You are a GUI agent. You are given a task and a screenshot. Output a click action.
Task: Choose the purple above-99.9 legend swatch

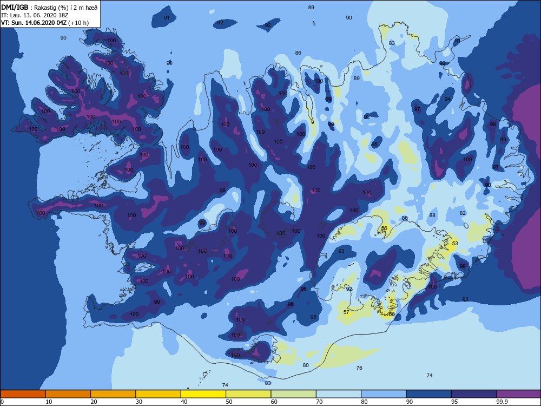point(518,394)
